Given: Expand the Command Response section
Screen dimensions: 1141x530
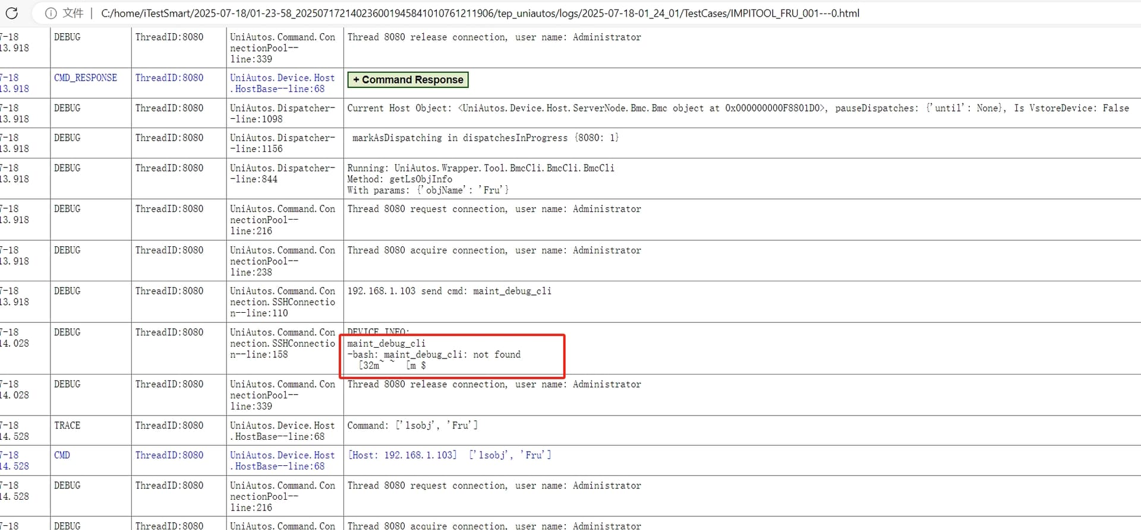Looking at the screenshot, I should tap(408, 80).
